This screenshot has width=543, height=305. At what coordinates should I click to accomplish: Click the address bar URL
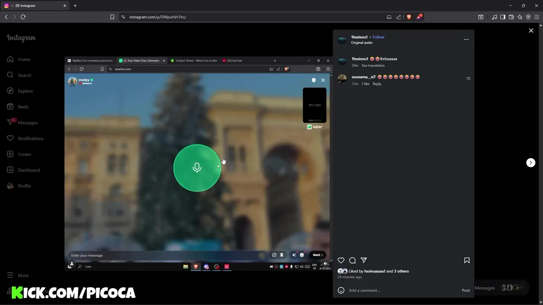[x=158, y=17]
